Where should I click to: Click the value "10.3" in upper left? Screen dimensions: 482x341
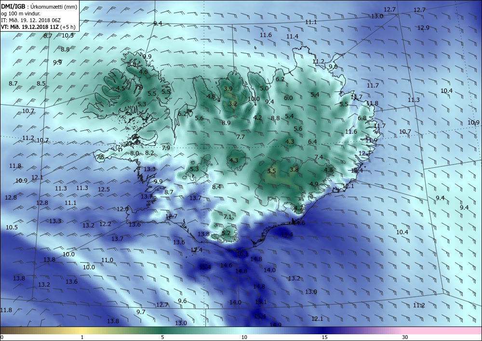pos(67,35)
